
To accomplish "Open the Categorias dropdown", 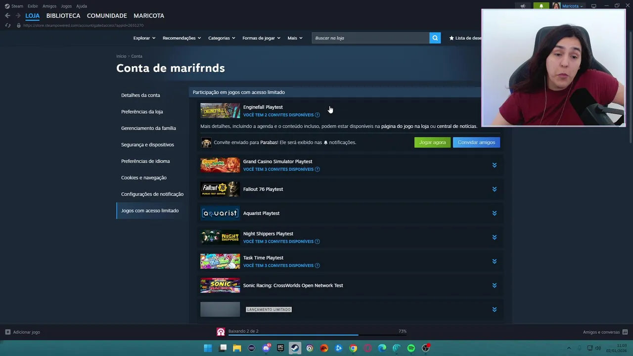I will click(x=222, y=38).
